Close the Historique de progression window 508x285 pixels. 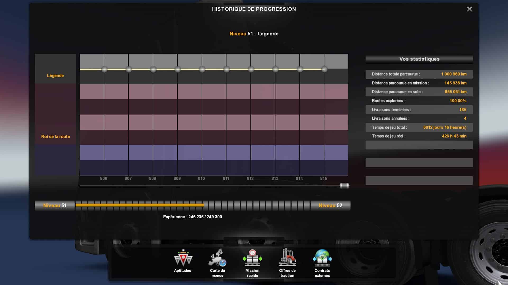tap(469, 9)
